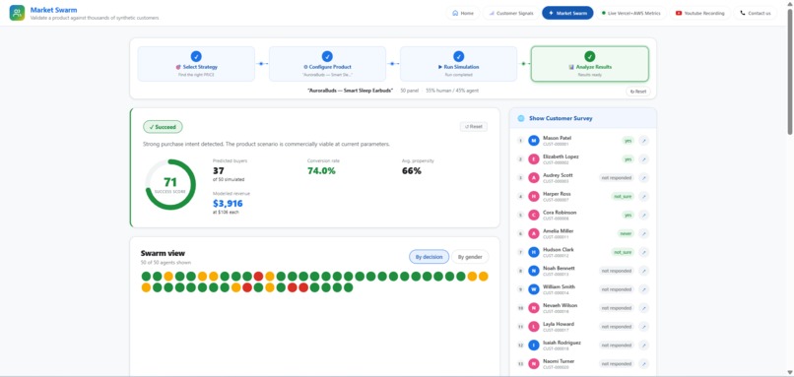794x377 pixels.
Task: Click Elizabeth Lopez's avatar icon
Action: 533,159
